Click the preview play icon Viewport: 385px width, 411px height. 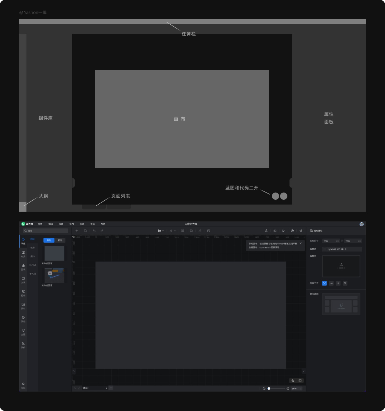pos(283,231)
